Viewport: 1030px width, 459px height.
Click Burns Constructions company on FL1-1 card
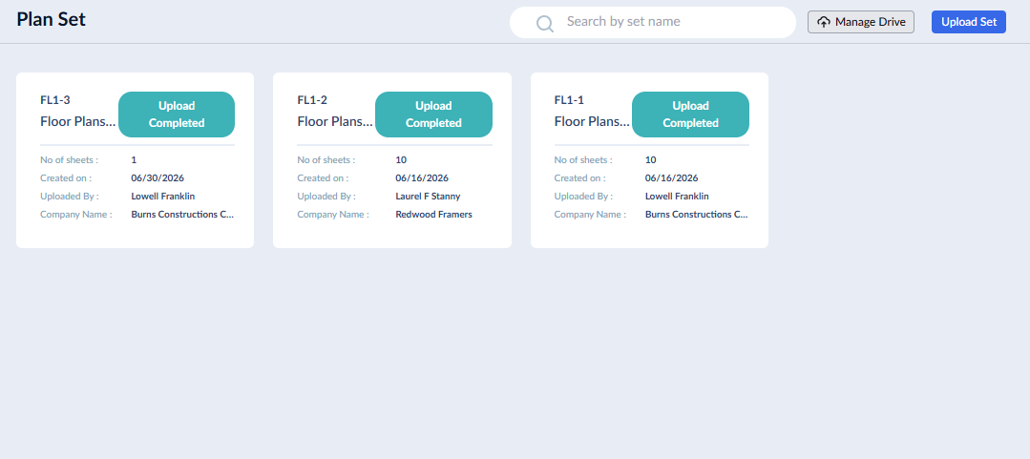point(697,215)
